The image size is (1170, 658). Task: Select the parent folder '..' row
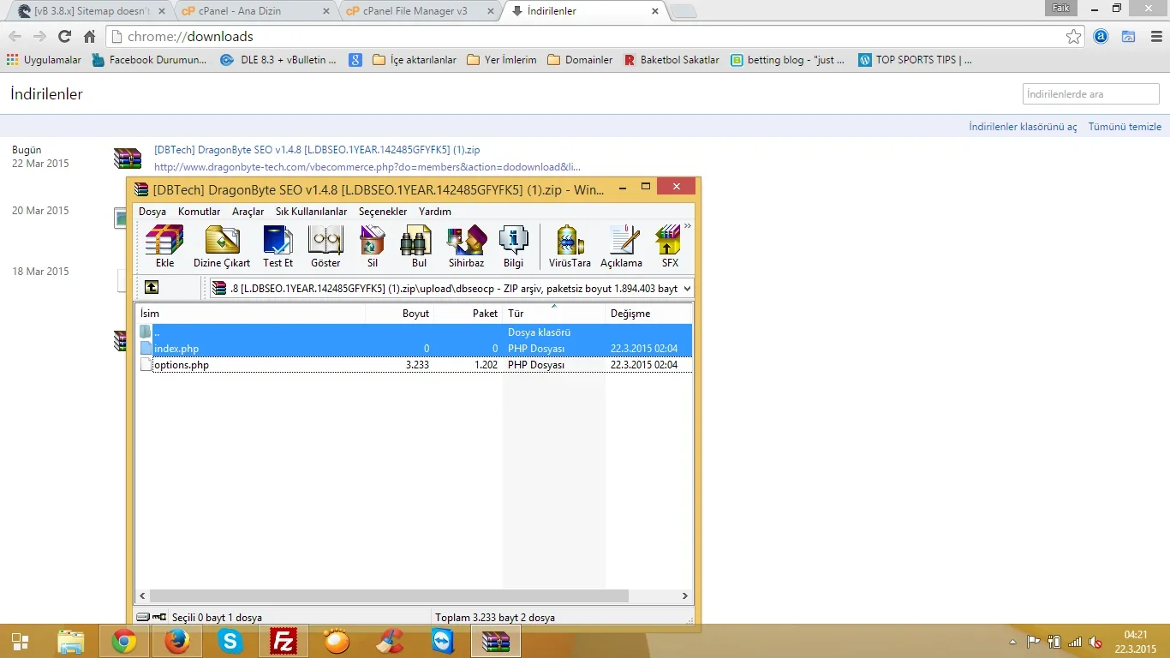[414, 332]
